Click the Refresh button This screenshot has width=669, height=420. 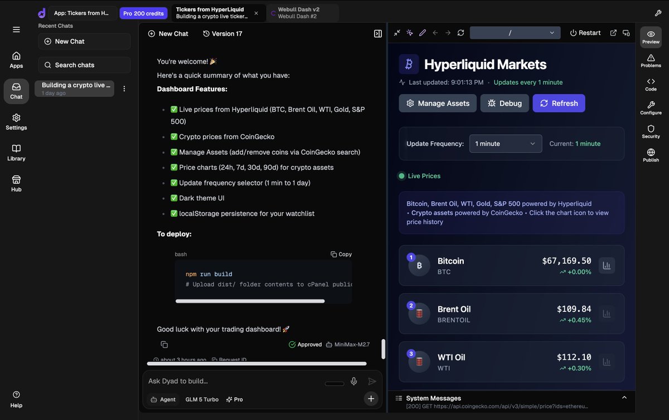tap(559, 103)
